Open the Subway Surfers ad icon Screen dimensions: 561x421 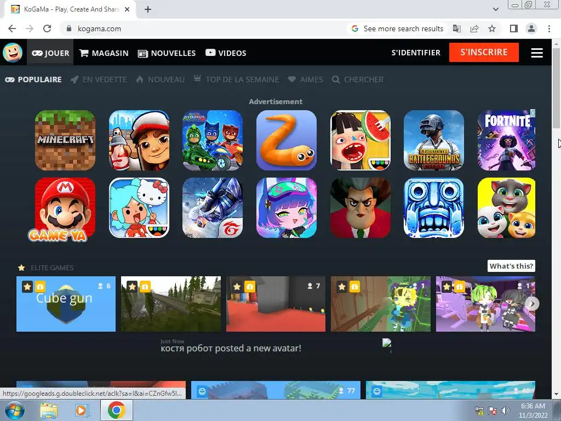139,140
